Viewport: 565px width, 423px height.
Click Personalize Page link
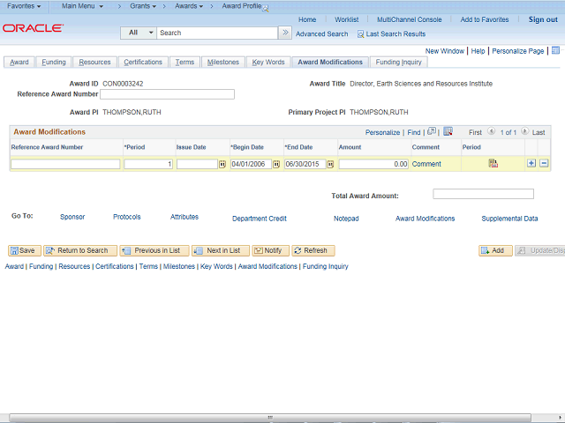pyautogui.click(x=518, y=51)
